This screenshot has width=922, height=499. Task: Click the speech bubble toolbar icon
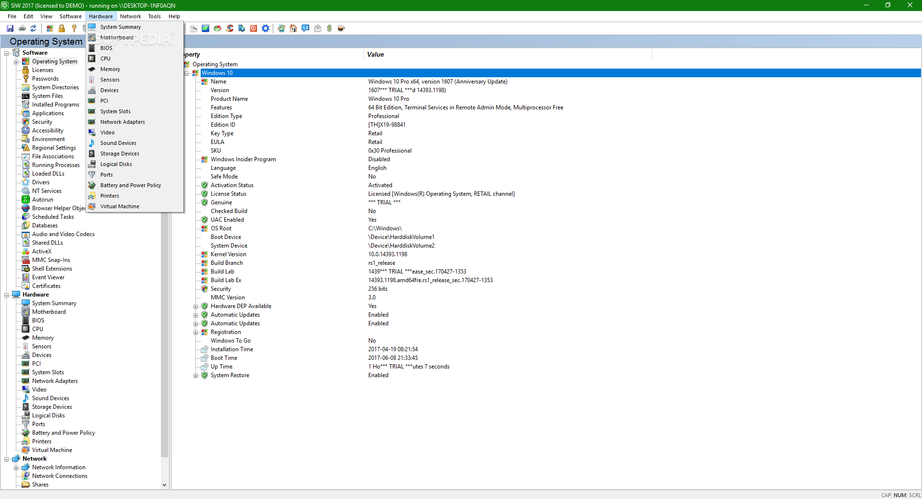pyautogui.click(x=305, y=28)
